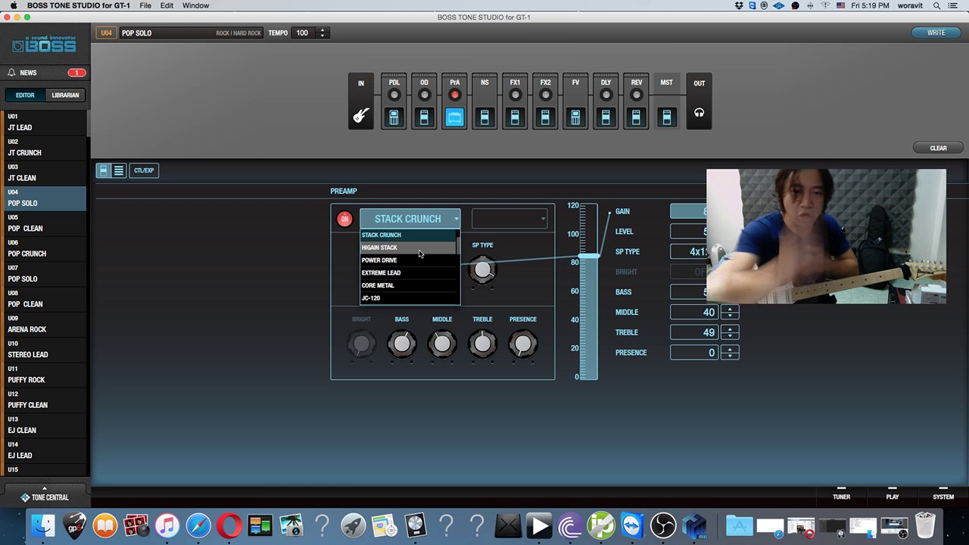Image resolution: width=969 pixels, height=545 pixels.
Task: Click the TREBLE value field 49
Action: [x=694, y=332]
